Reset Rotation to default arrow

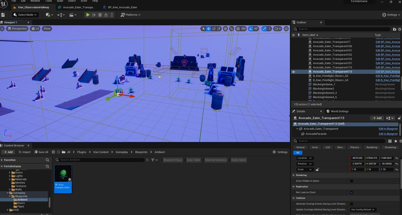pos(397,164)
